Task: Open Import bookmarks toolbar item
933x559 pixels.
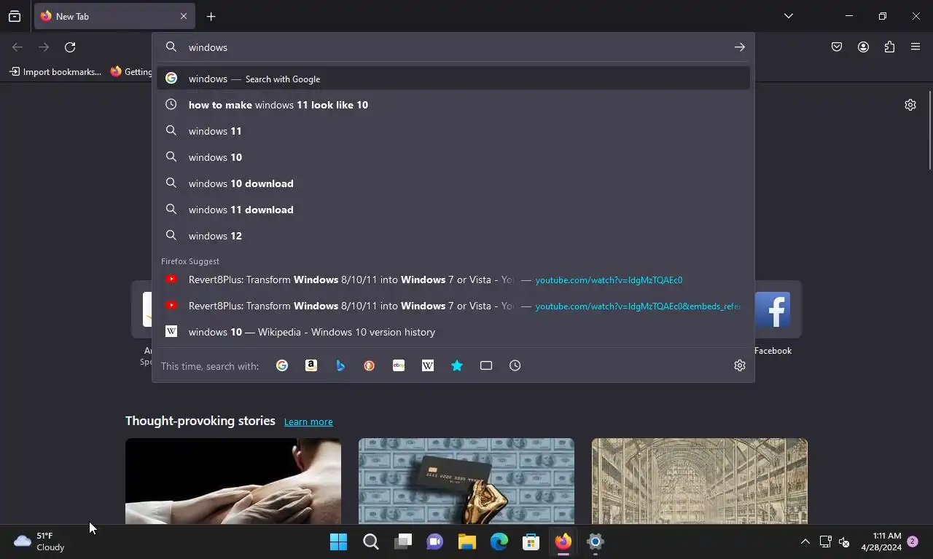Action: point(55,71)
